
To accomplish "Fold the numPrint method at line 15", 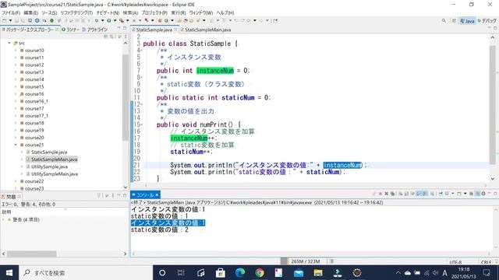I will [x=142, y=124].
